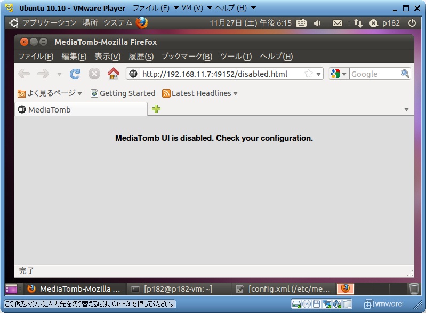The image size is (426, 313).
Task: Click the MediaTomb site icon in URL bar
Action: [133, 74]
